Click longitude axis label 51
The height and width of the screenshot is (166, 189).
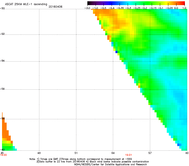click(76, 153)
